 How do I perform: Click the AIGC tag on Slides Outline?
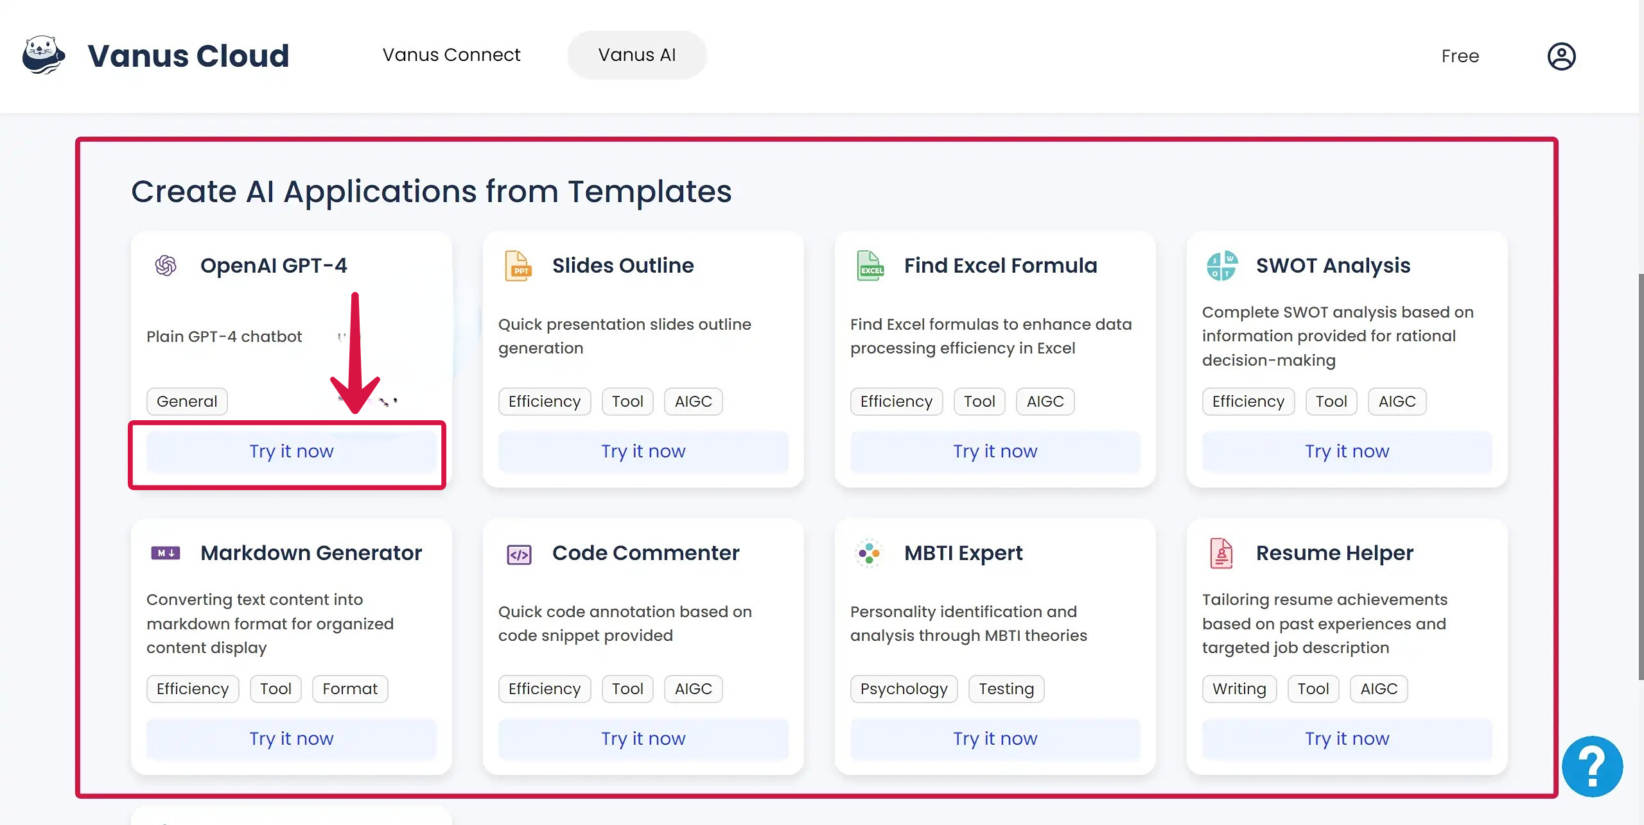pyautogui.click(x=694, y=402)
